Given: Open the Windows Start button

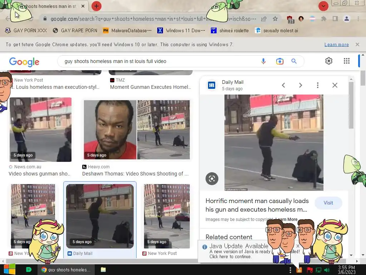Looking at the screenshot, I should (10, 269).
